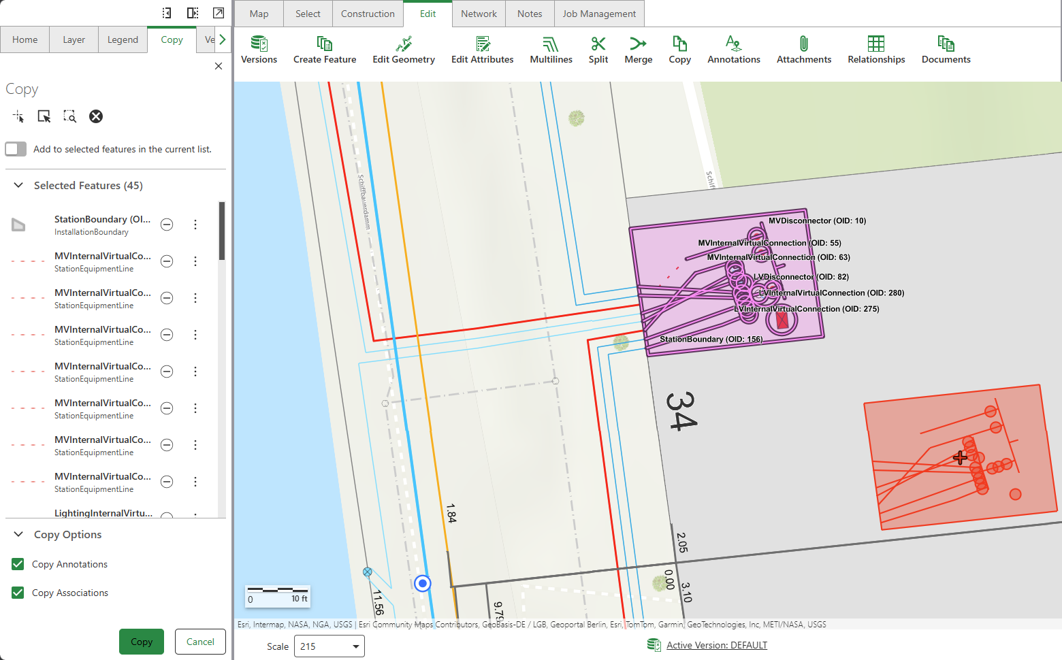This screenshot has width=1062, height=660.
Task: Click the LVDisconnector (OID: 82) map label
Action: (x=801, y=277)
